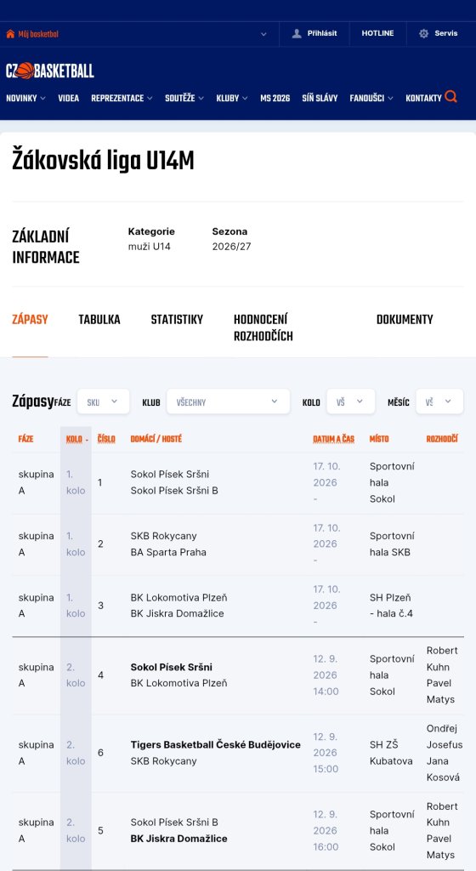This screenshot has width=476, height=871.
Task: Click the CZ Basketball logo
Action: coord(50,71)
